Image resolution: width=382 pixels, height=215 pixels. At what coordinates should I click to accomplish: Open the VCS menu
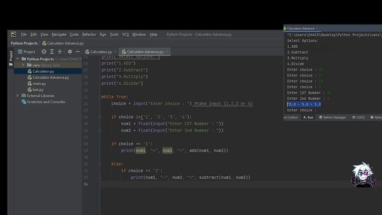125,35
